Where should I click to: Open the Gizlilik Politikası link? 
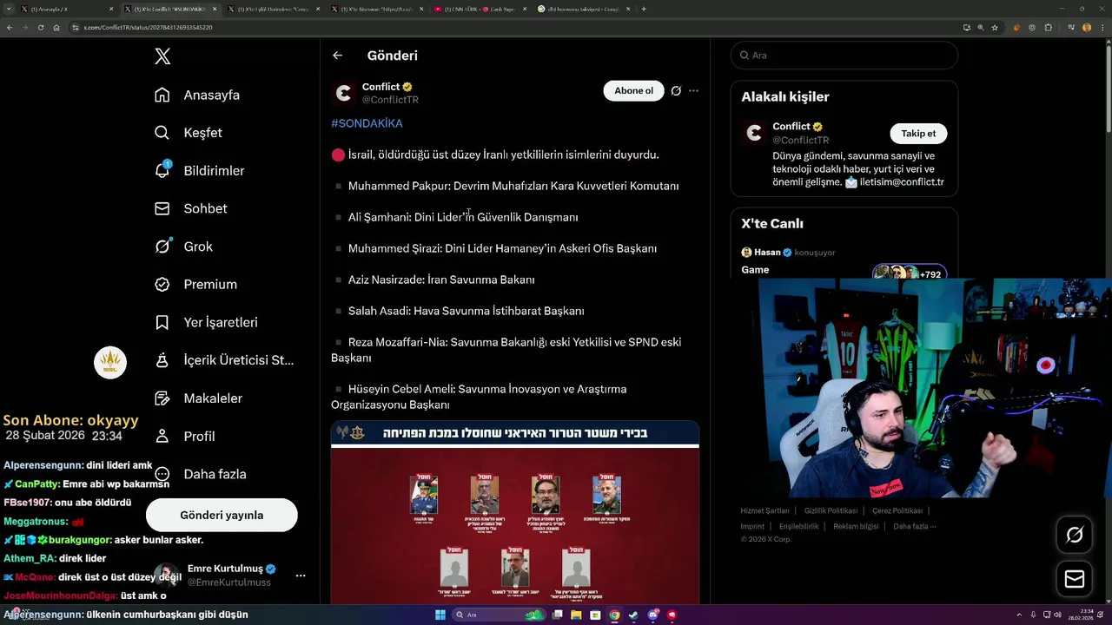point(831,510)
